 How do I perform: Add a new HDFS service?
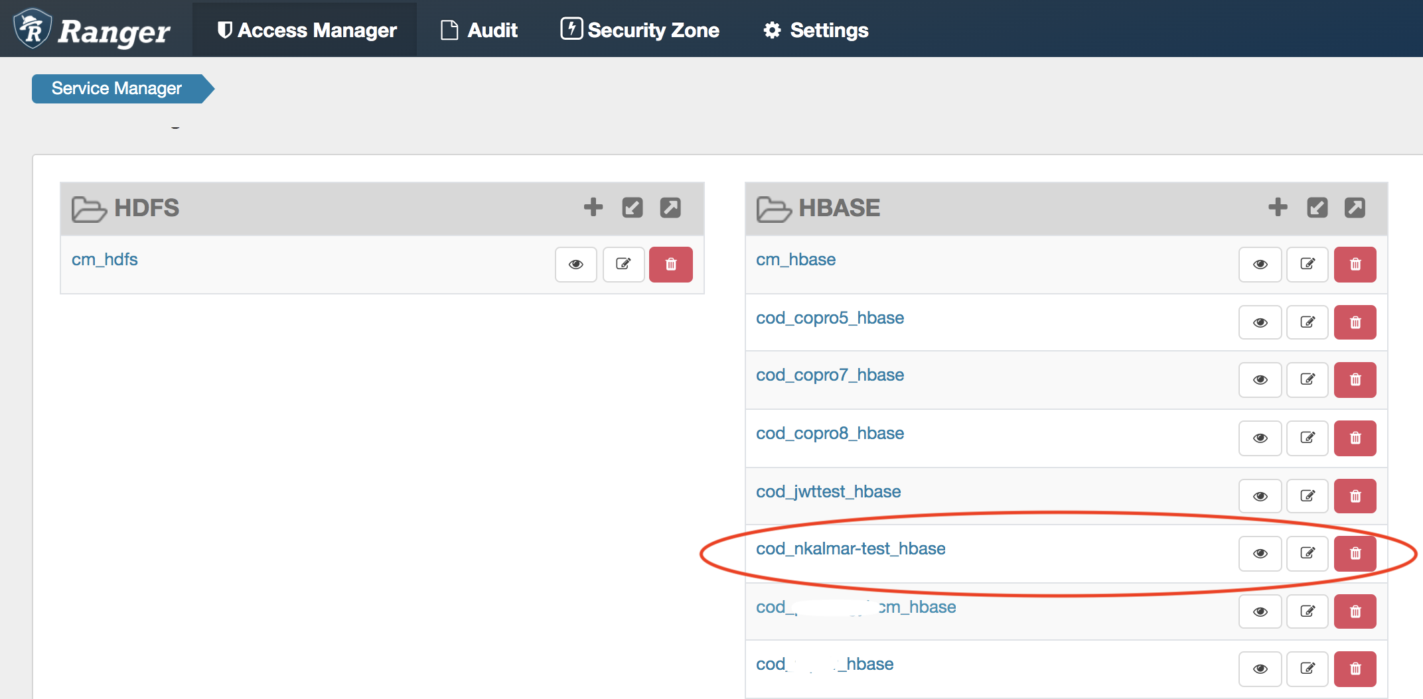[593, 208]
